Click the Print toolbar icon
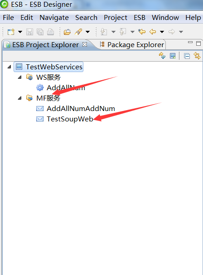This screenshot has height=275, width=203. pyautogui.click(x=51, y=32)
